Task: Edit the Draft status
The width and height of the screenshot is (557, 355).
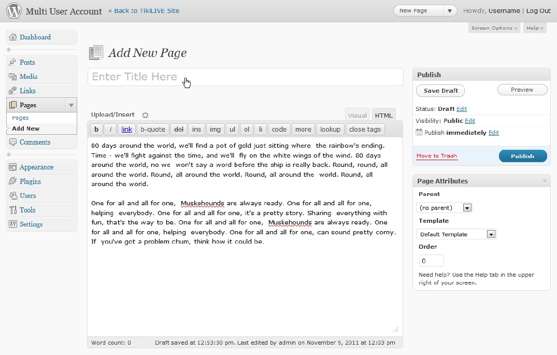Action: (x=462, y=109)
